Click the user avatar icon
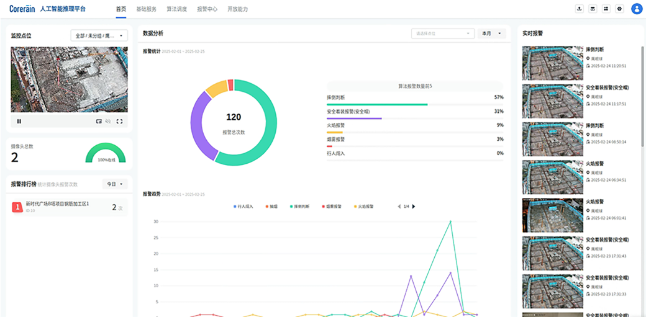Image resolution: width=646 pixels, height=317 pixels. 637,9
